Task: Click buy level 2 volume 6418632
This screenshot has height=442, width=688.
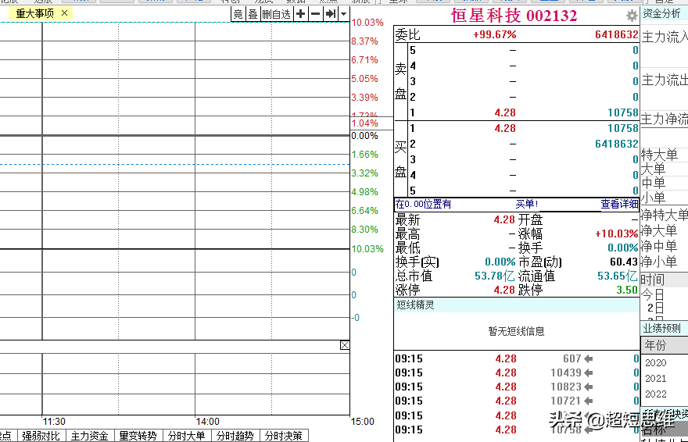Action: (617, 144)
